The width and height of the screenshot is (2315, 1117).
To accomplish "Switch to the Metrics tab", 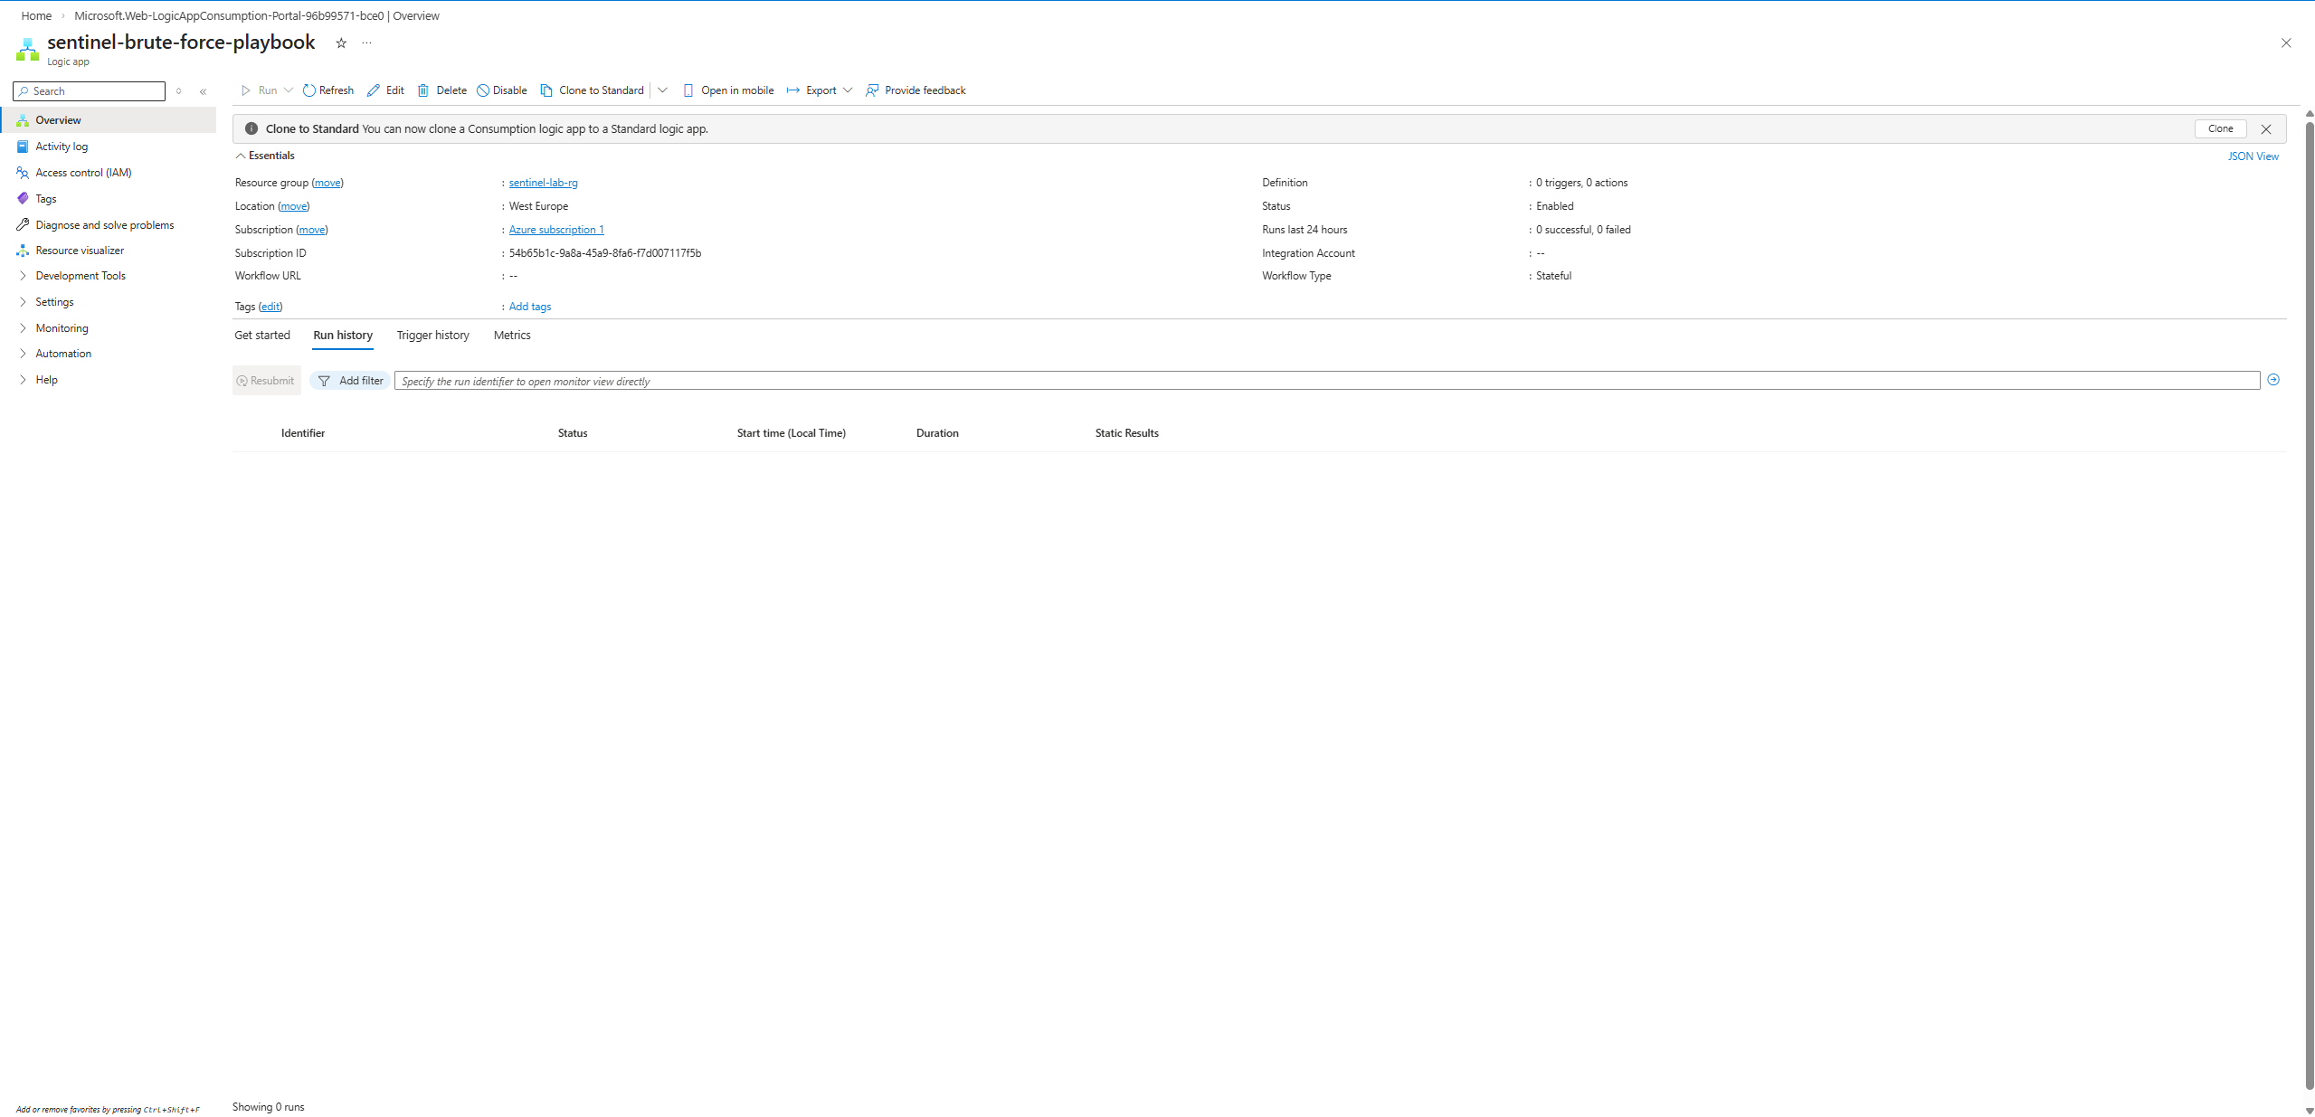I will [x=512, y=335].
